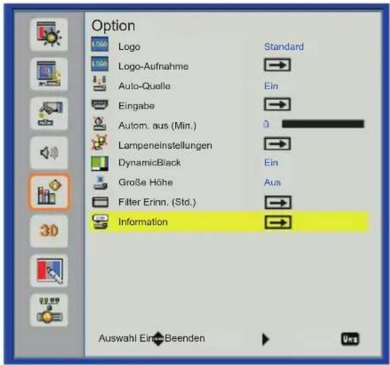Select the highlighted Options sidebar icon
The height and width of the screenshot is (365, 390).
[49, 192]
